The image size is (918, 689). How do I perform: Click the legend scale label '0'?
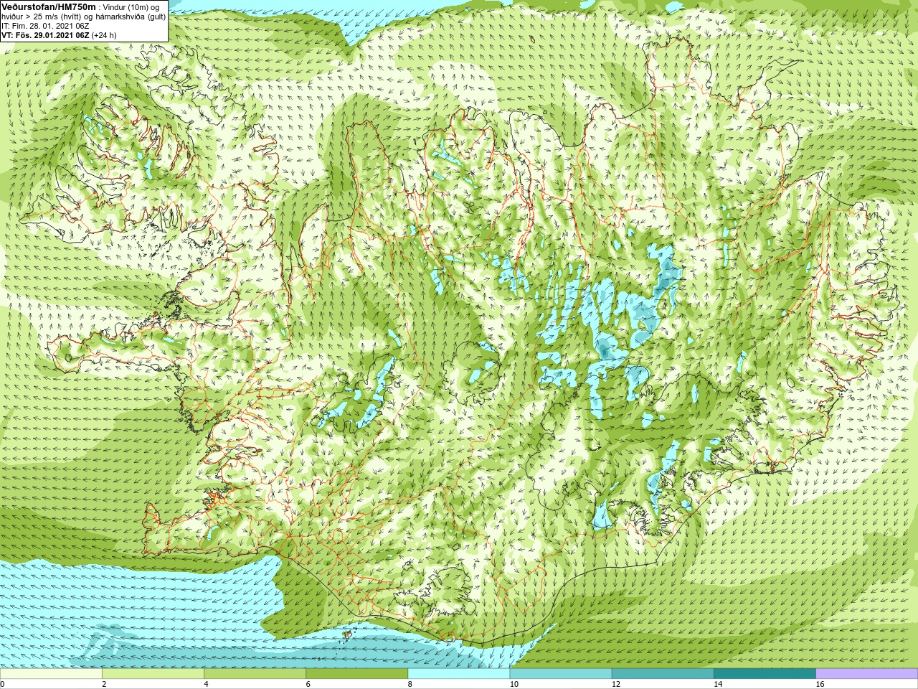[x=3, y=684]
